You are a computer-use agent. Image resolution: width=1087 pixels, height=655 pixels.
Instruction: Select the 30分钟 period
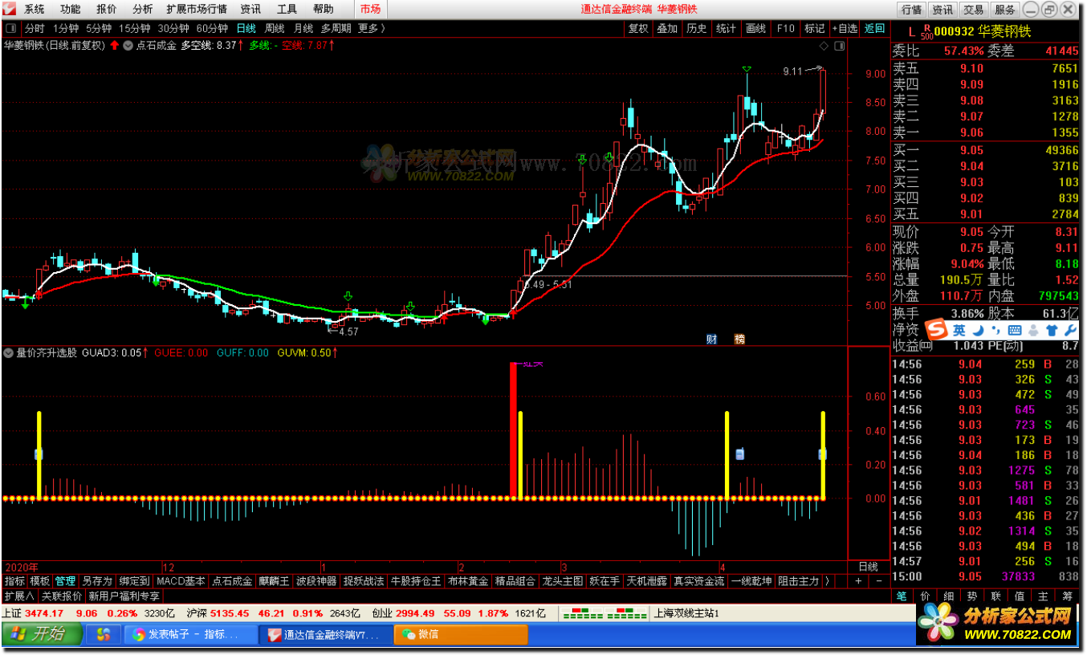coord(173,28)
